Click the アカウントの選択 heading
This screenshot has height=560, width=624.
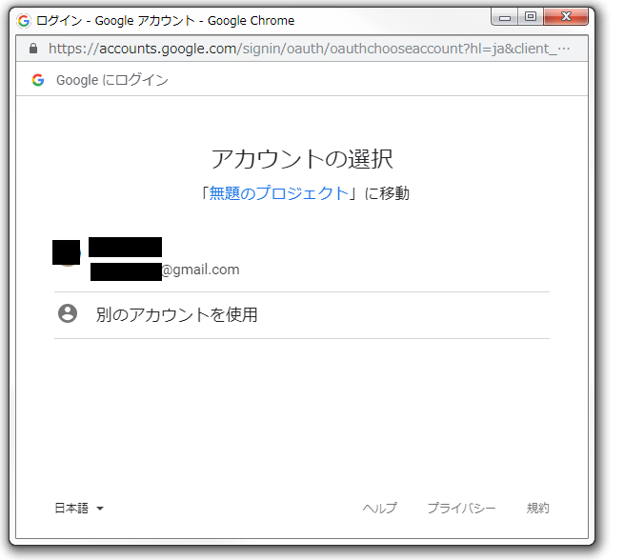pyautogui.click(x=302, y=159)
